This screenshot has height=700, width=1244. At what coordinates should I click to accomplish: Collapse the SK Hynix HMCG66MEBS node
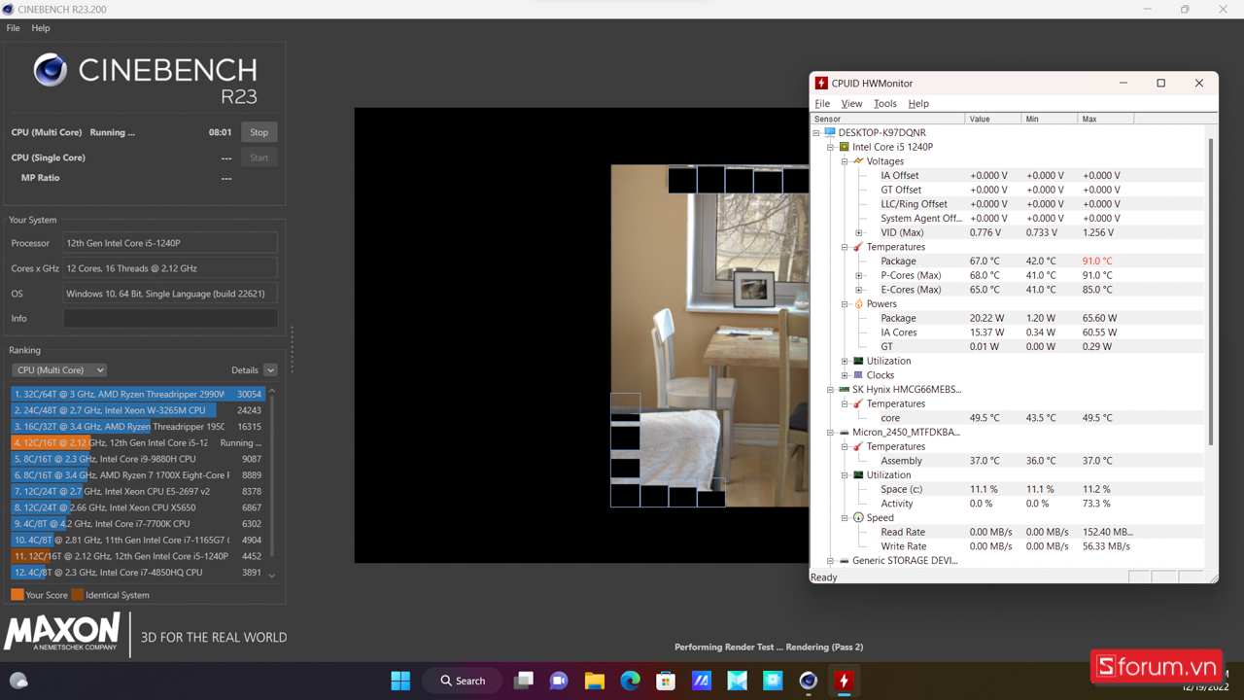(x=831, y=390)
